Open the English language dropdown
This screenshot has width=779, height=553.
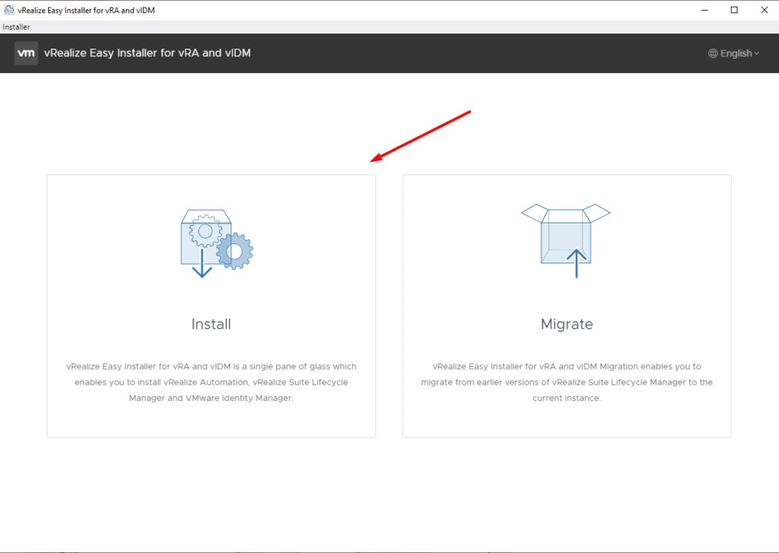[x=734, y=53]
